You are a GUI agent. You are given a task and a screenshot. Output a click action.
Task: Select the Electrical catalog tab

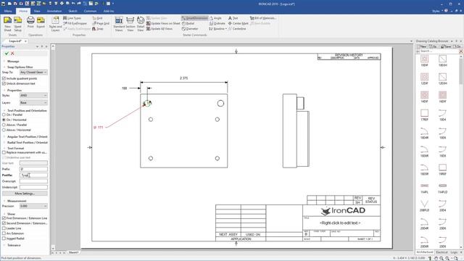[x=442, y=252]
